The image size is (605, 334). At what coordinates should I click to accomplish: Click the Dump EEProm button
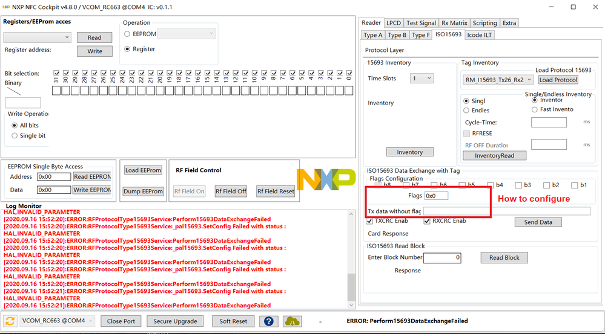[143, 191]
